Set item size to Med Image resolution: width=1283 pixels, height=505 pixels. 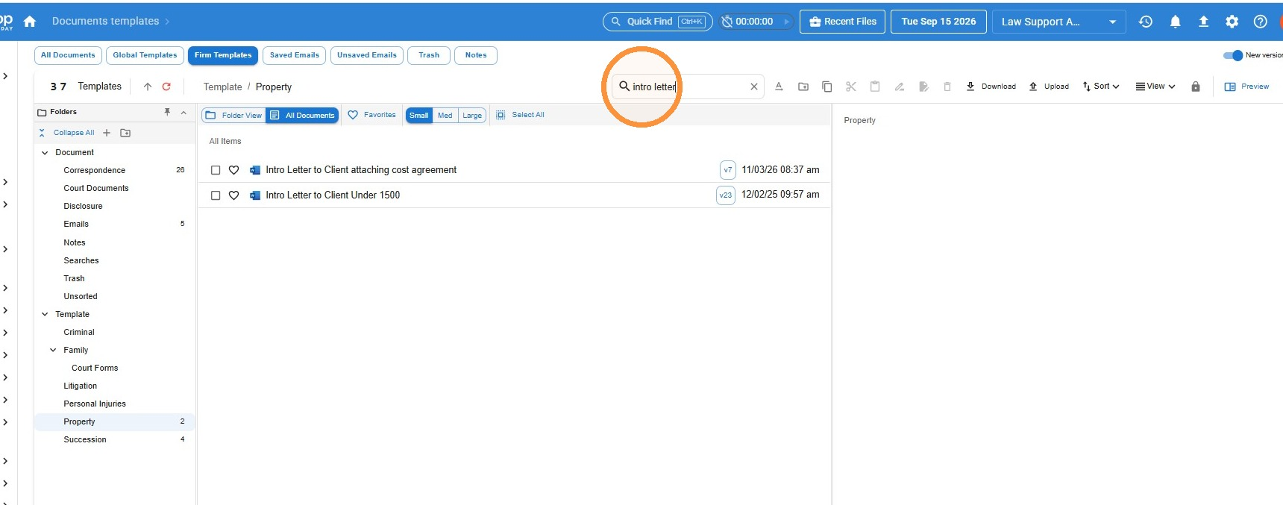tap(445, 115)
